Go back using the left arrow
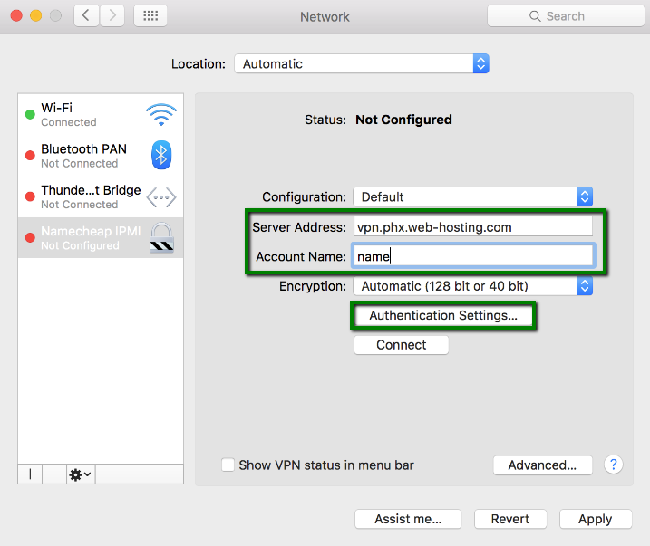 point(87,16)
